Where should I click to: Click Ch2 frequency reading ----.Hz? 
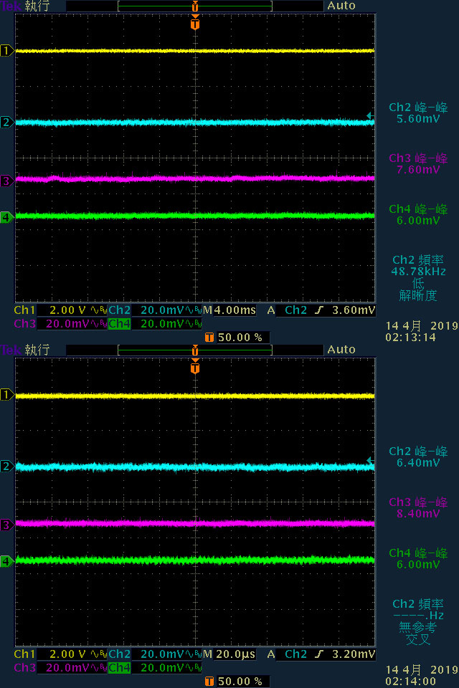tap(418, 616)
